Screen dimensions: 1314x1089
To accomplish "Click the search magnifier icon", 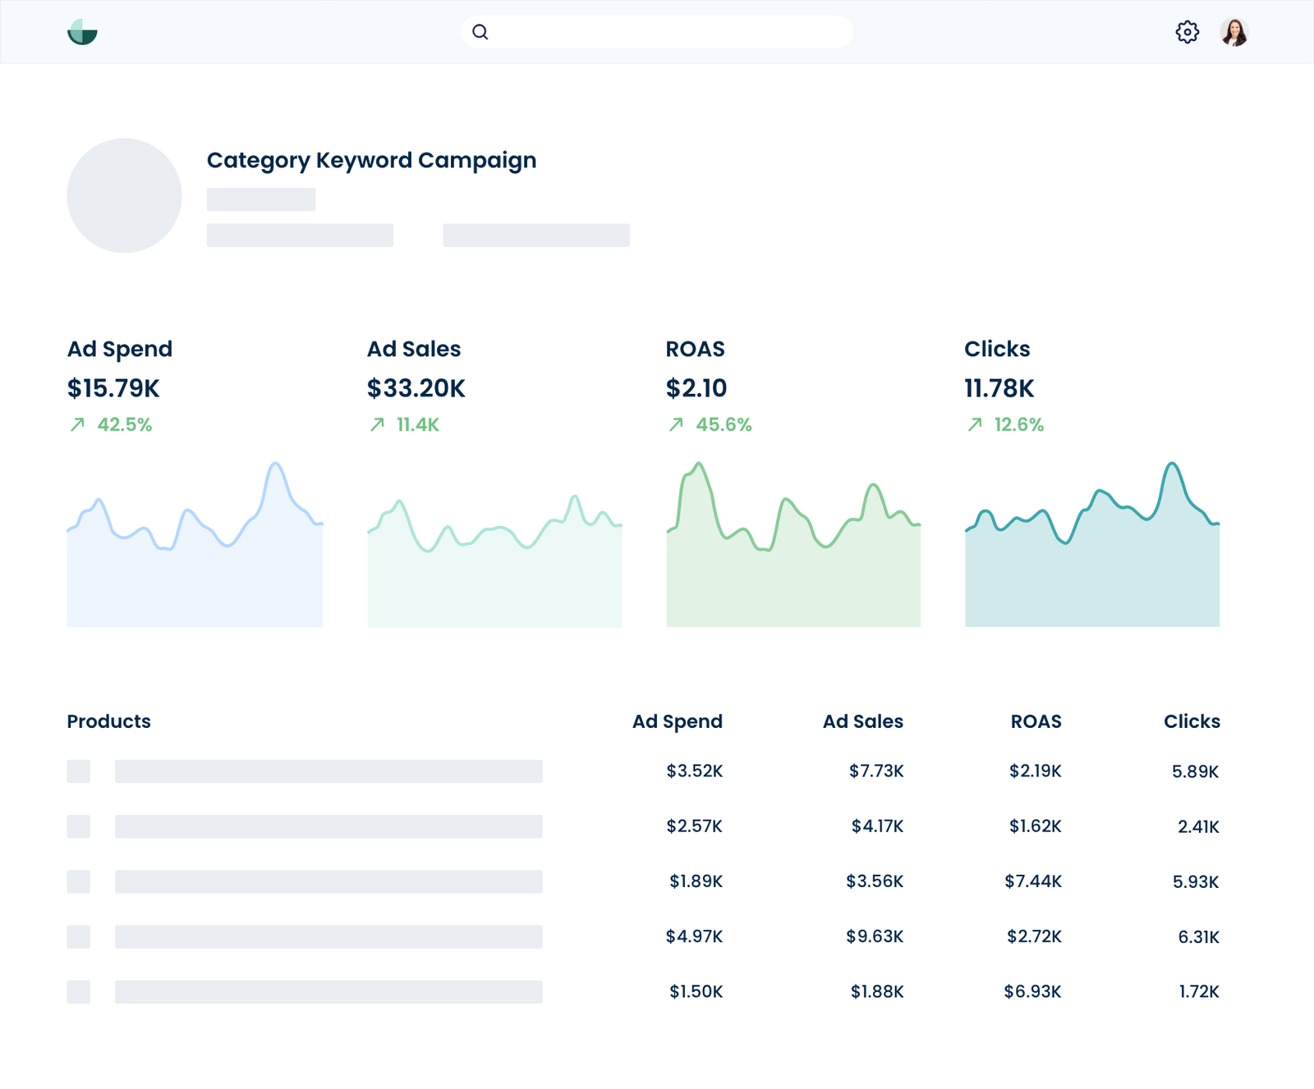I will tap(480, 31).
